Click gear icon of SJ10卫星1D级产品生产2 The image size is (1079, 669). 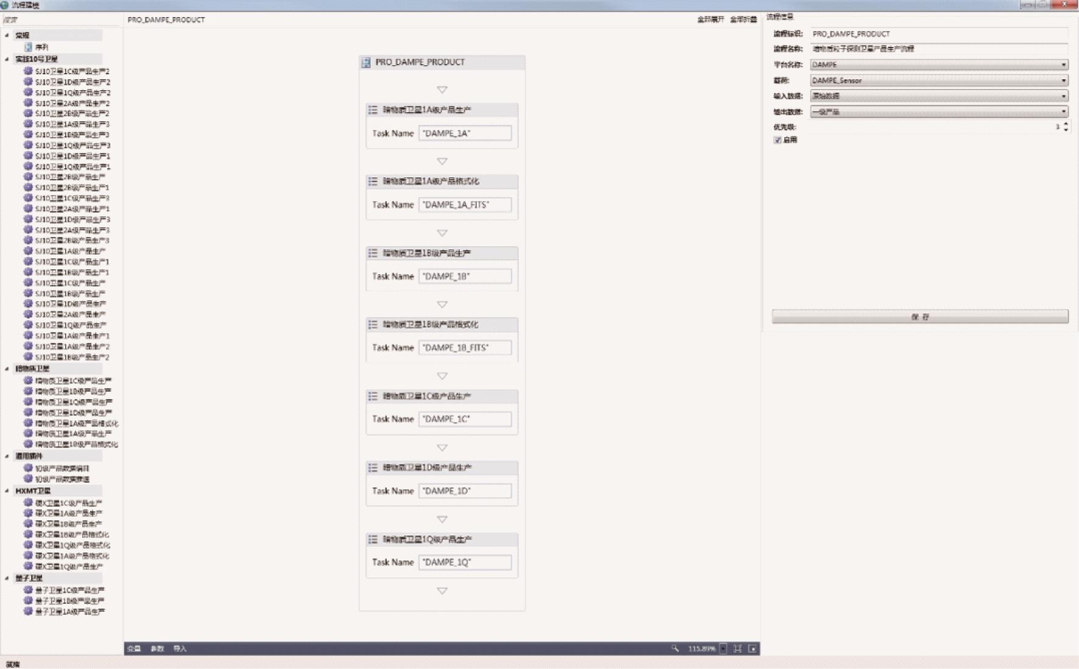[x=28, y=82]
